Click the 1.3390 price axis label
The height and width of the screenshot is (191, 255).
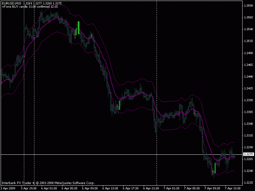(248, 100)
